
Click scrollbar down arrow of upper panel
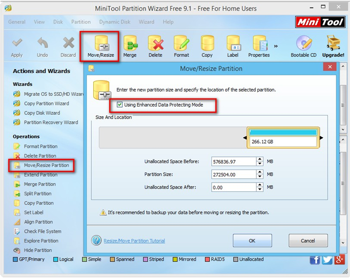[x=343, y=130]
